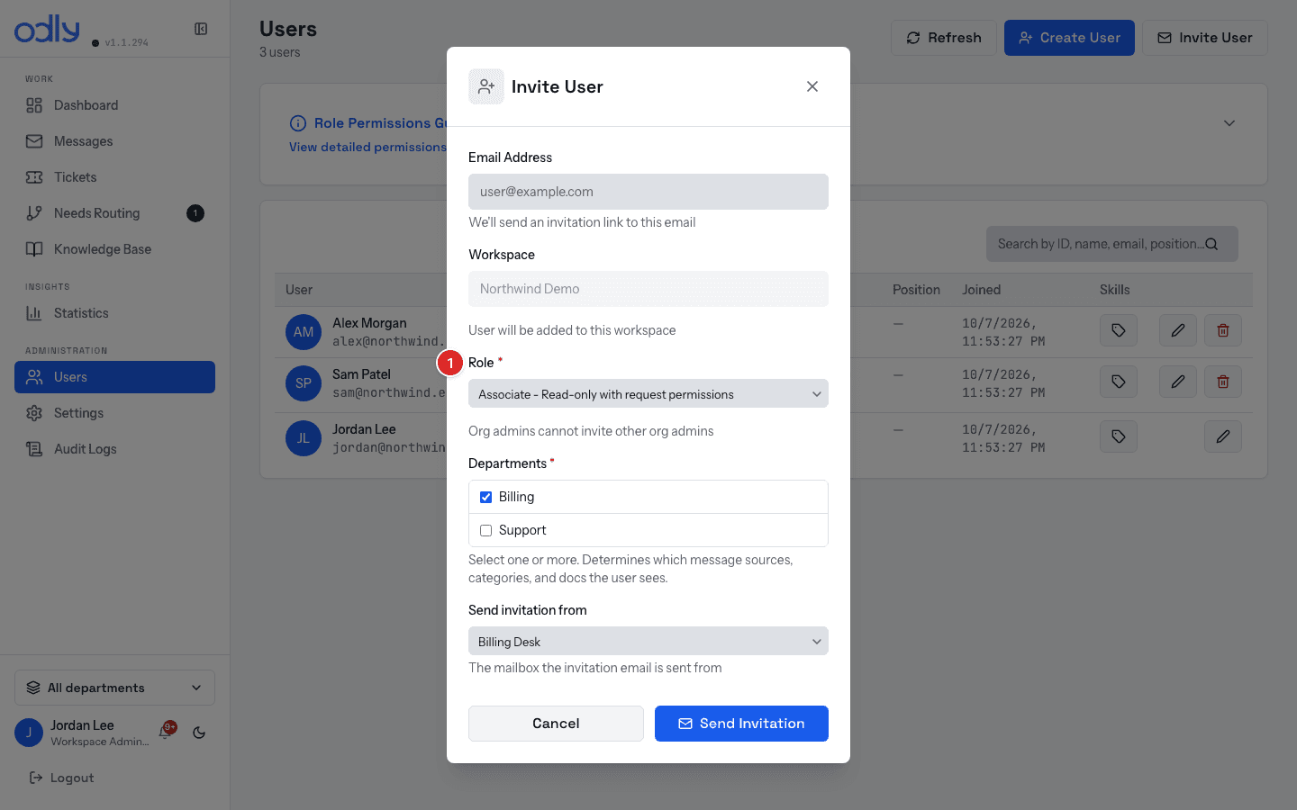Open the Role dropdown
1297x810 pixels.
(648, 393)
